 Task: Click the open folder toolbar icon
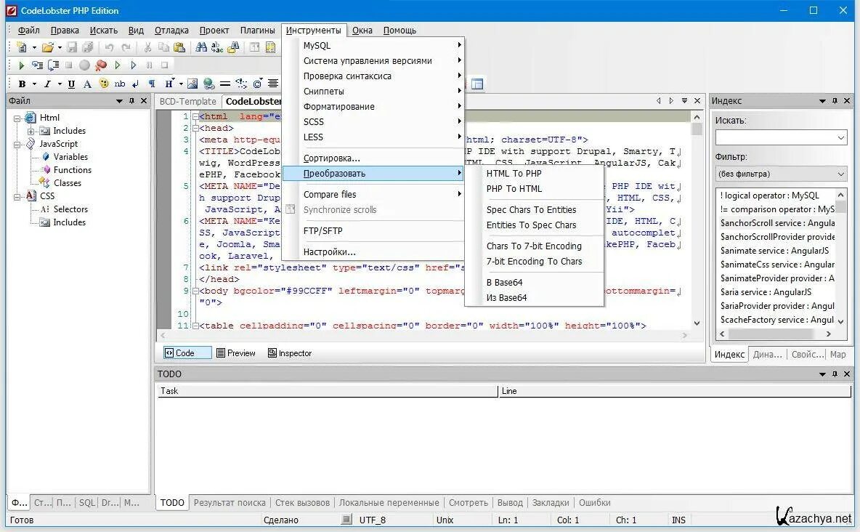(x=48, y=48)
